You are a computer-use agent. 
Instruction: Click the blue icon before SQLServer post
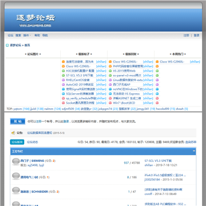click(x=64, y=94)
